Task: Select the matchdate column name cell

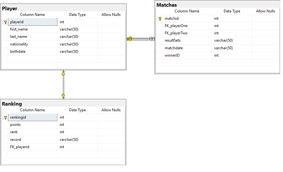Action: (x=187, y=48)
